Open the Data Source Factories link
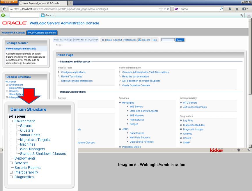 click(142, 142)
